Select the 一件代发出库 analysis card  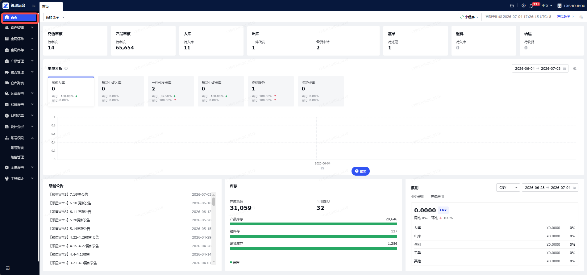pos(171,91)
